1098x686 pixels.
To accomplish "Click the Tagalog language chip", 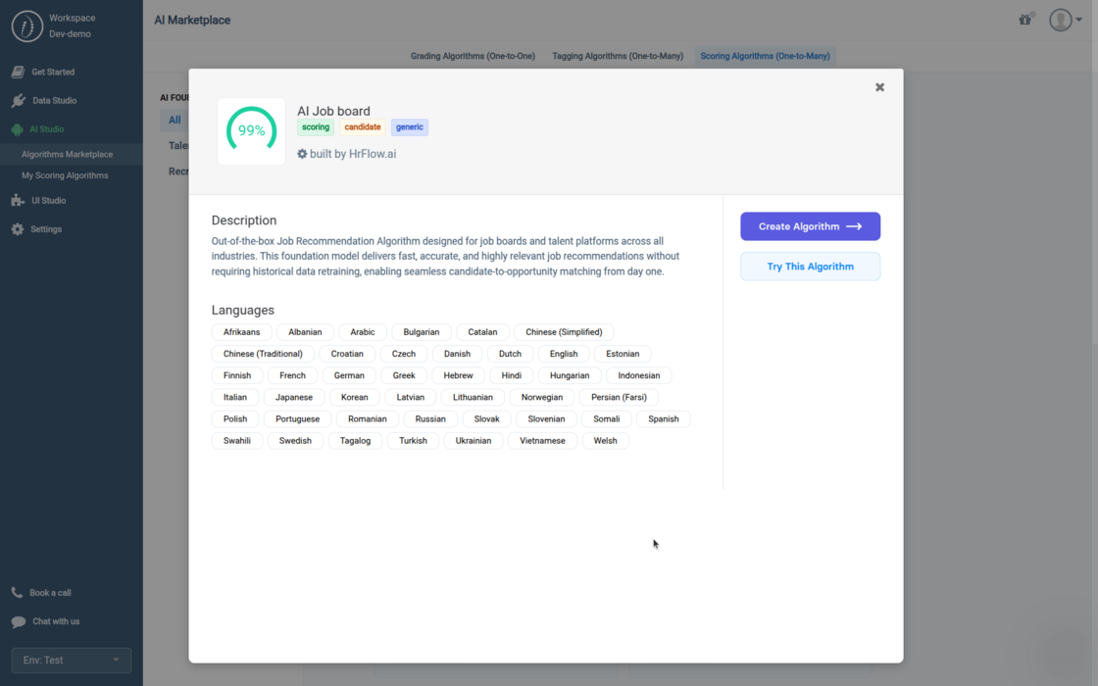I will [355, 440].
